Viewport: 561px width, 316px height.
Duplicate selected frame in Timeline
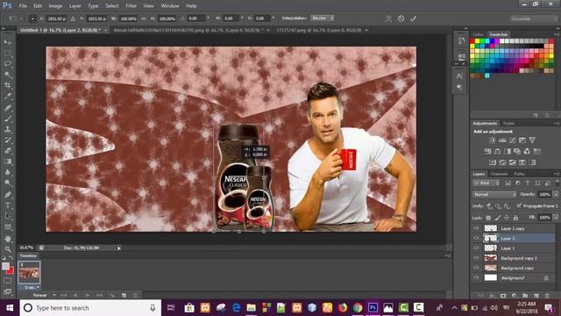pos(124,295)
